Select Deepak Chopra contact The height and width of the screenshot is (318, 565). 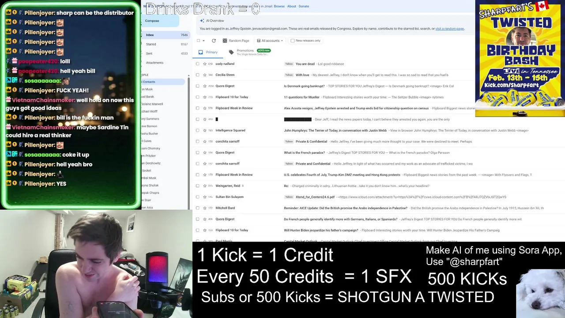coord(150,193)
